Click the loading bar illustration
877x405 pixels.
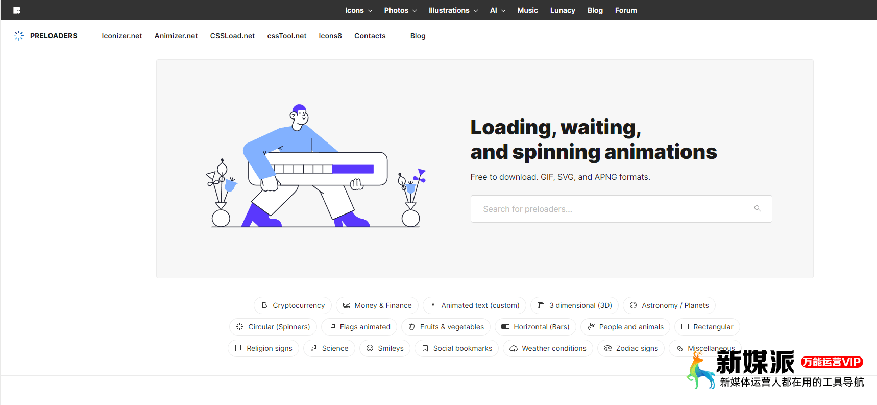(x=316, y=166)
